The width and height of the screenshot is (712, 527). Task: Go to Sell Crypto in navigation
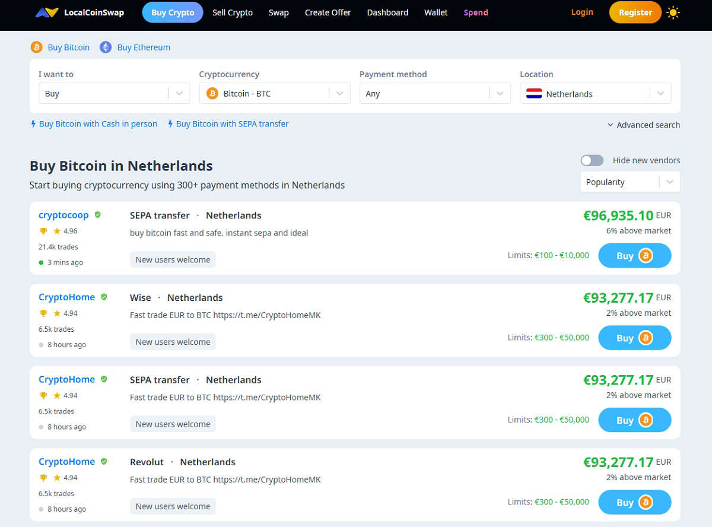click(x=233, y=12)
